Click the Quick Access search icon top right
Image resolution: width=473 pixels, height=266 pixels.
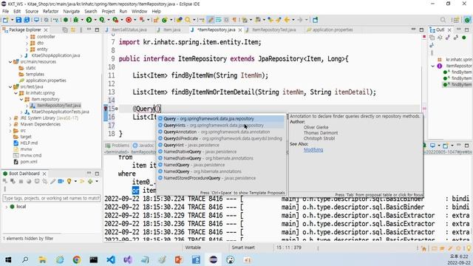coord(443,20)
